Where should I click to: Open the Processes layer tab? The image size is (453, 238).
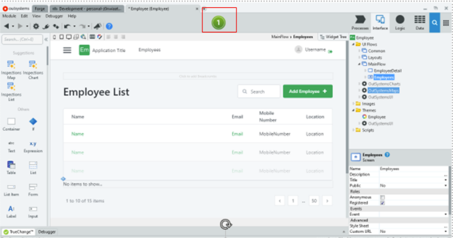pos(360,23)
